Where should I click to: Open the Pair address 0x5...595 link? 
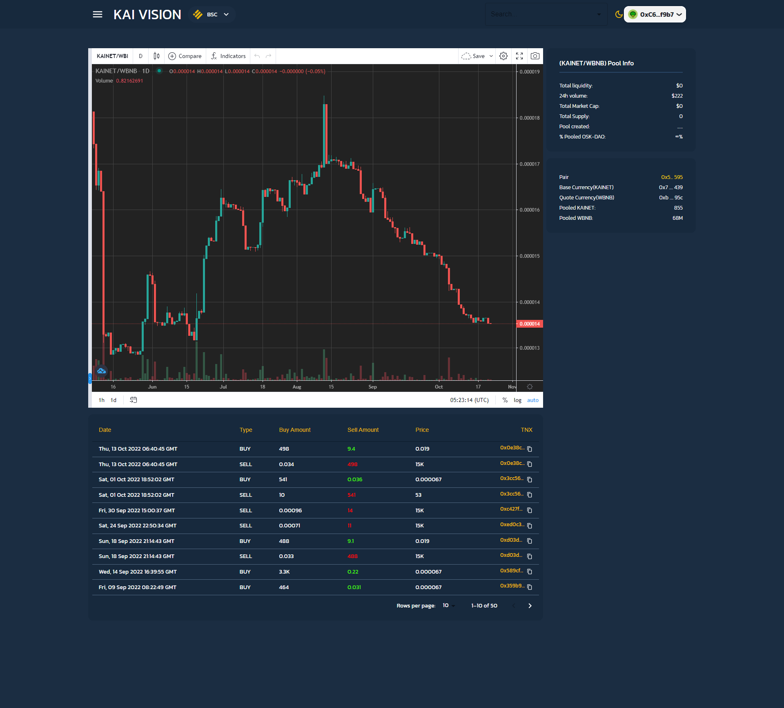coord(672,177)
